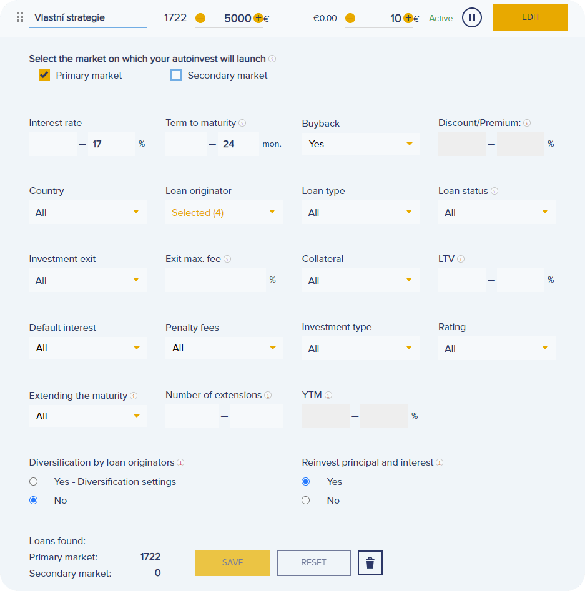Click the Exit max. fee input field
The image size is (585, 591).
[x=215, y=280]
